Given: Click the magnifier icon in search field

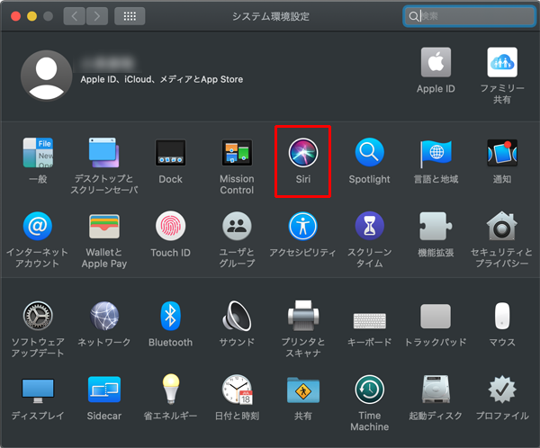Looking at the screenshot, I should [x=413, y=16].
